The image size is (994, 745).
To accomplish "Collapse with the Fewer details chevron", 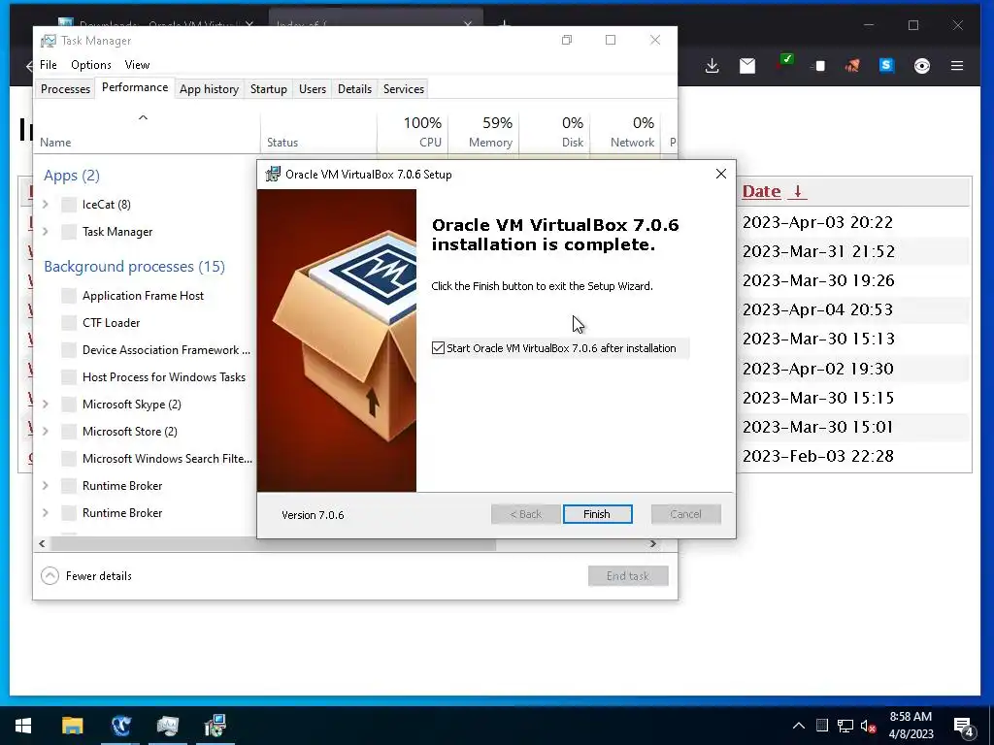I will [50, 575].
